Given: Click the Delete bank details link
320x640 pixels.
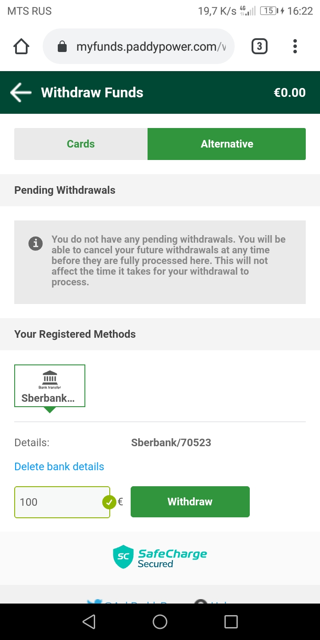Looking at the screenshot, I should pos(59,467).
